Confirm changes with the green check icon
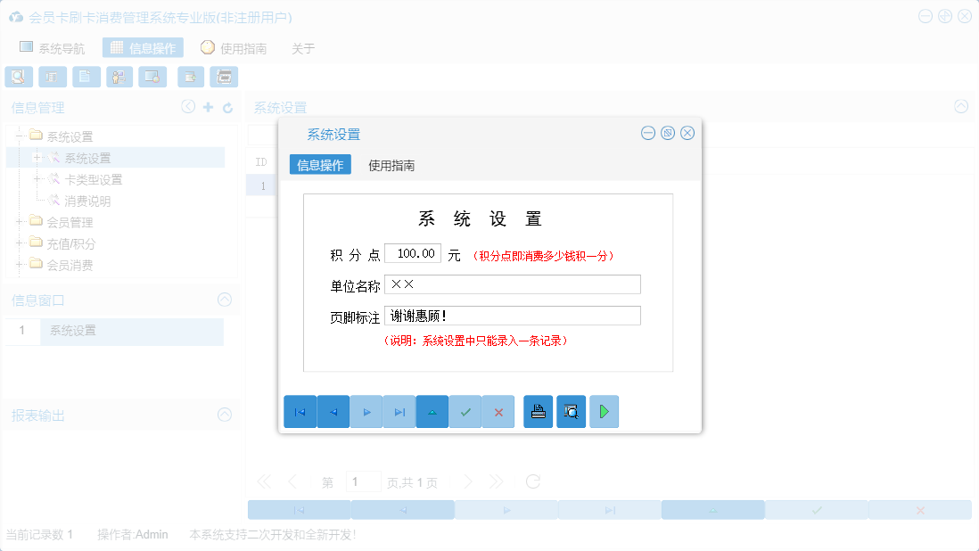 coord(465,411)
